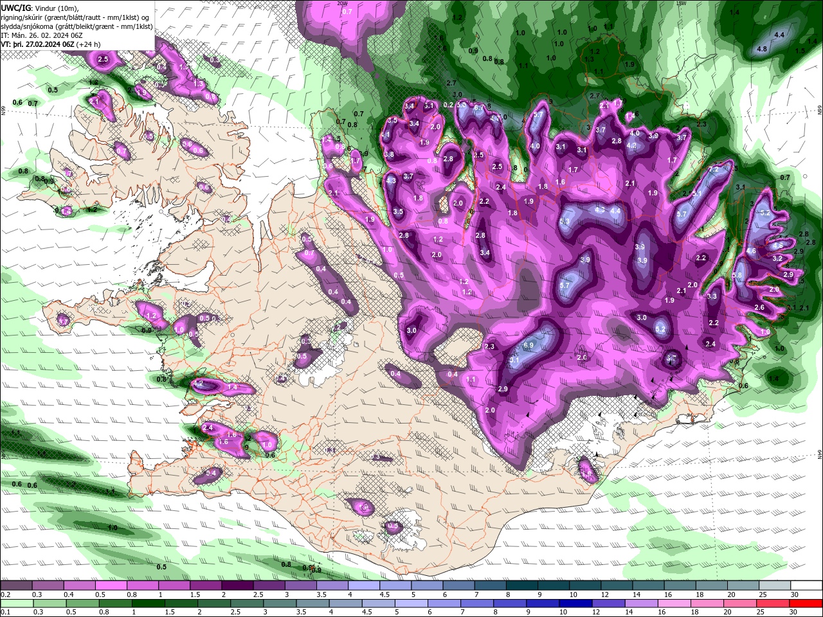The width and height of the screenshot is (823, 617).
Task: Click the '4.6' value in the eastern fjords
Action: pyautogui.click(x=751, y=251)
